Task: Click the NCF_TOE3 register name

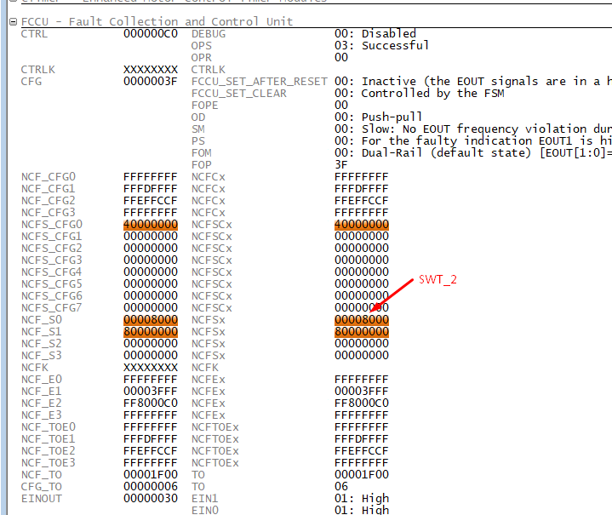Action: 49,463
